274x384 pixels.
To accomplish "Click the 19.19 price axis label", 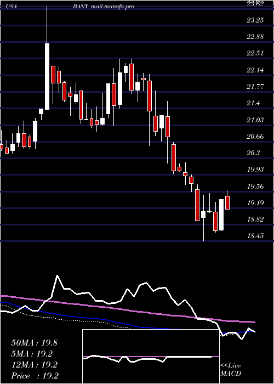I will pos(255,203).
